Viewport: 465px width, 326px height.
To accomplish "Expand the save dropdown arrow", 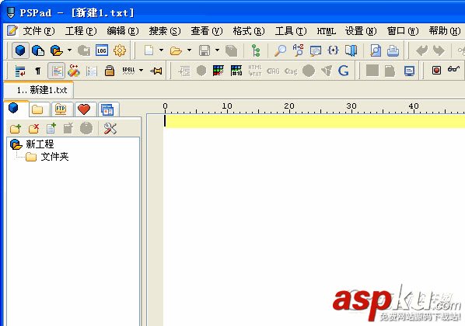I will [218, 50].
